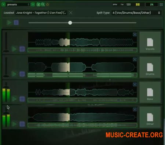Screen dimensions: 165x145
Task: Open the hamburger menu icon
Action: coord(161,4)
